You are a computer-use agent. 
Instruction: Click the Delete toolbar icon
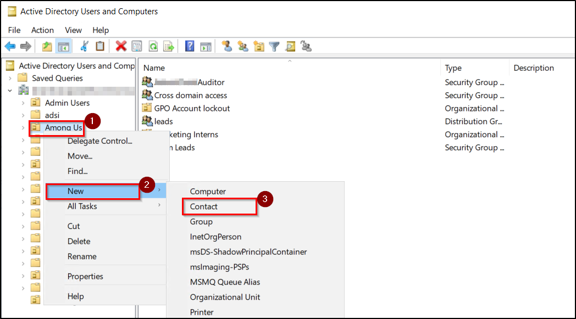[121, 46]
